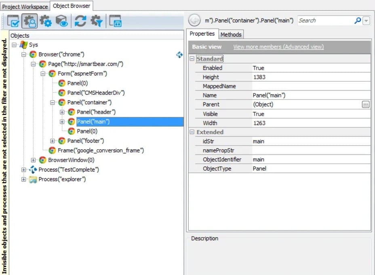375x275 pixels.
Task: Click the back arrow navigation button
Action: pos(194,20)
